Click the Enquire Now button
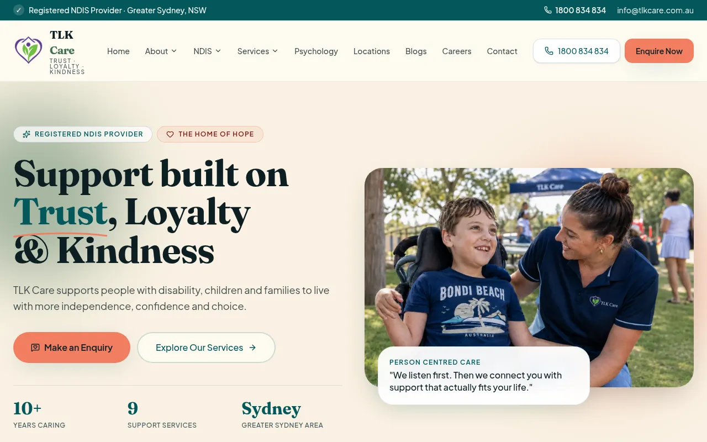 click(x=659, y=51)
